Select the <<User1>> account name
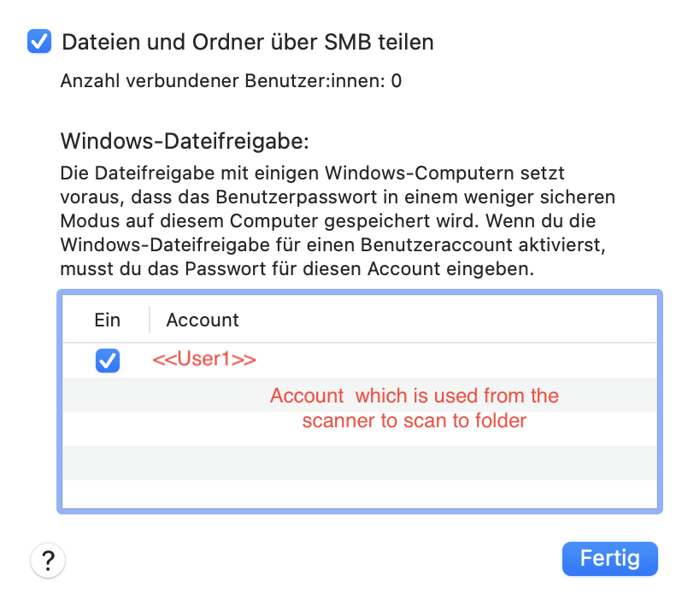The image size is (682, 605). [x=204, y=360]
